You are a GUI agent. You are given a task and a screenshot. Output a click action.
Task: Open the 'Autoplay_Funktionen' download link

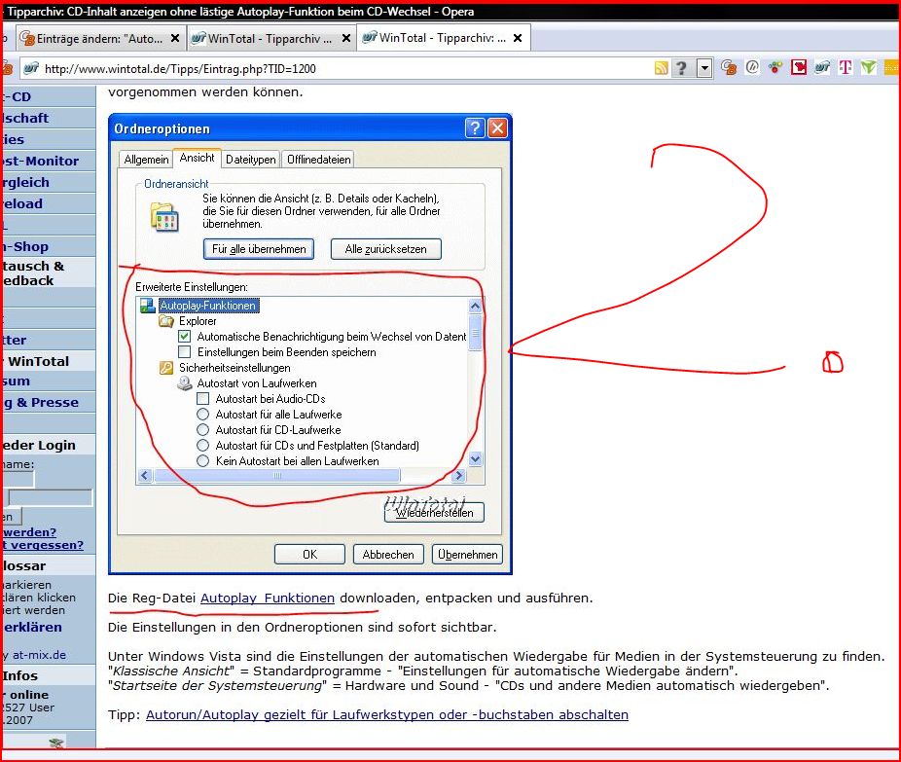[268, 599]
